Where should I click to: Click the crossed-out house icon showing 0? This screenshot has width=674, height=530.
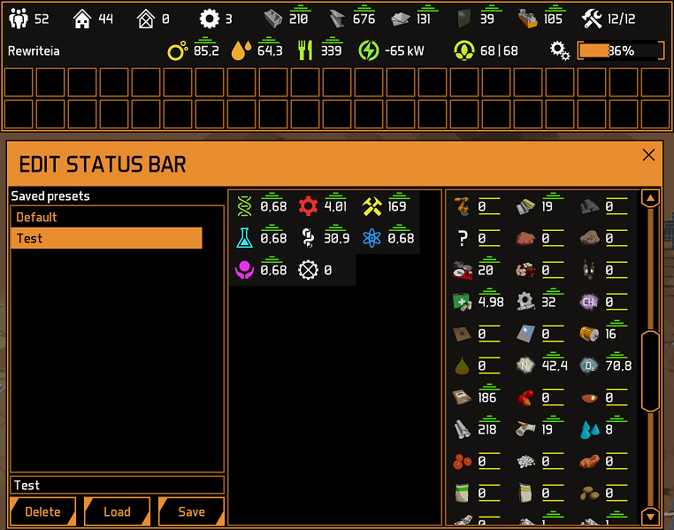click(x=145, y=19)
